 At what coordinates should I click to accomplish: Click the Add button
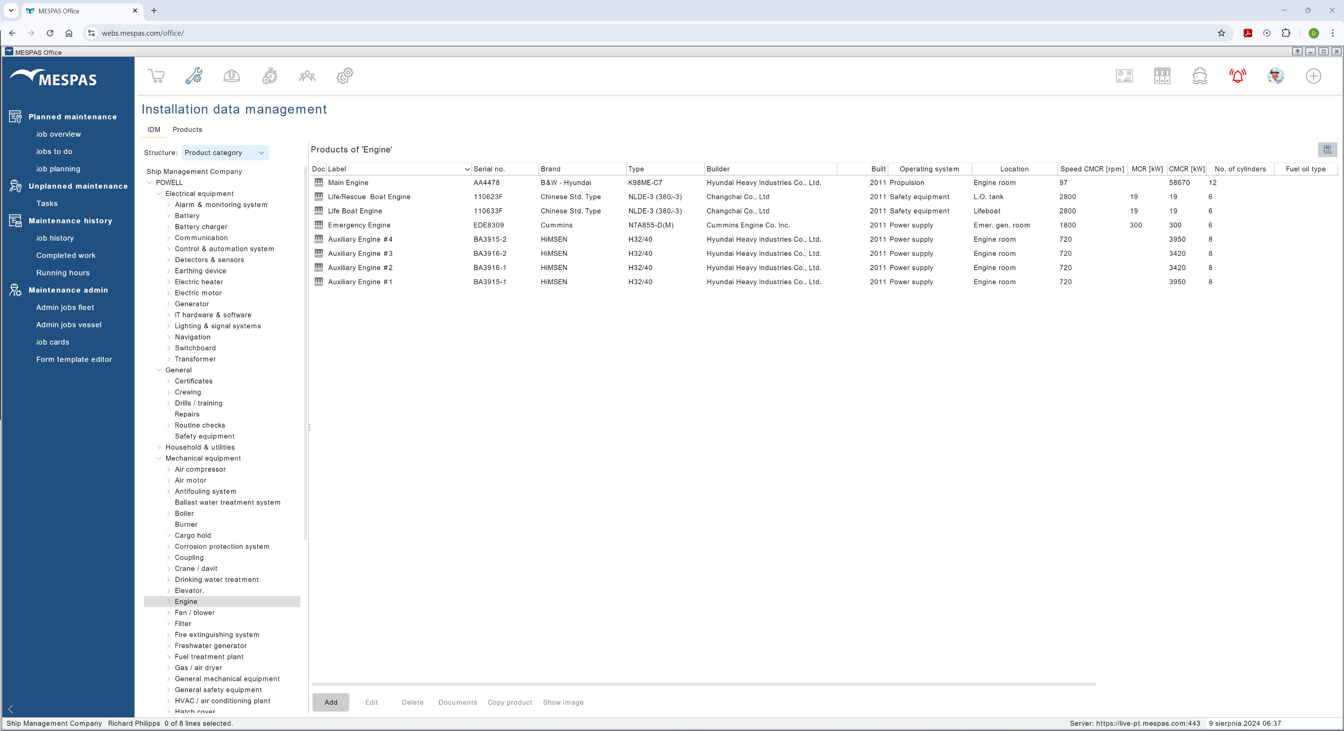click(331, 702)
